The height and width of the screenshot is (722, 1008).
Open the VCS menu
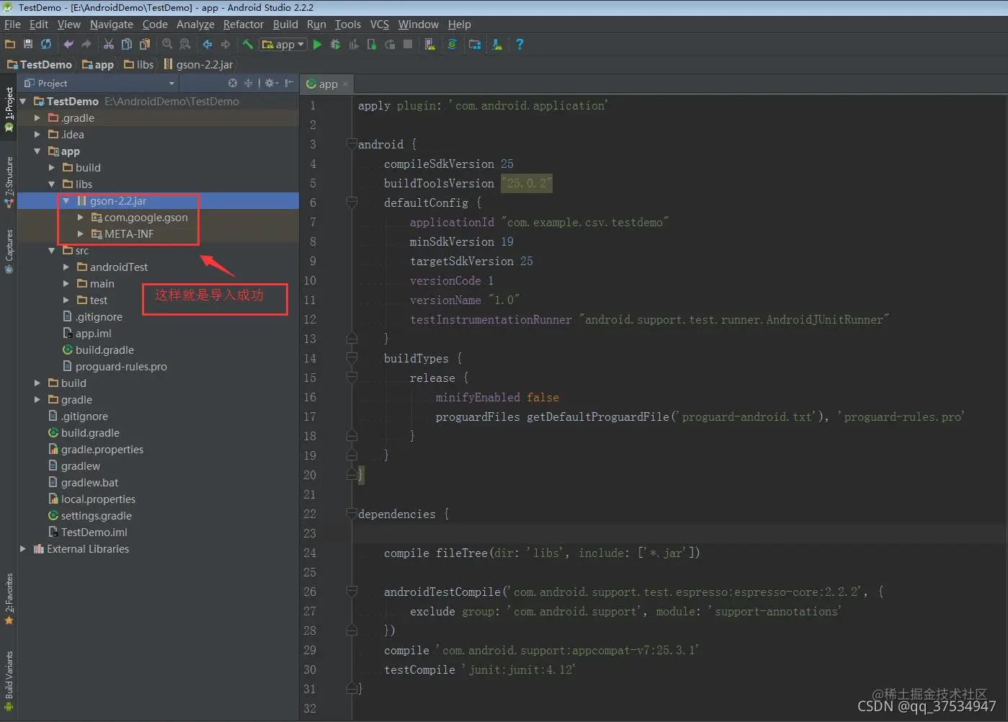tap(380, 24)
